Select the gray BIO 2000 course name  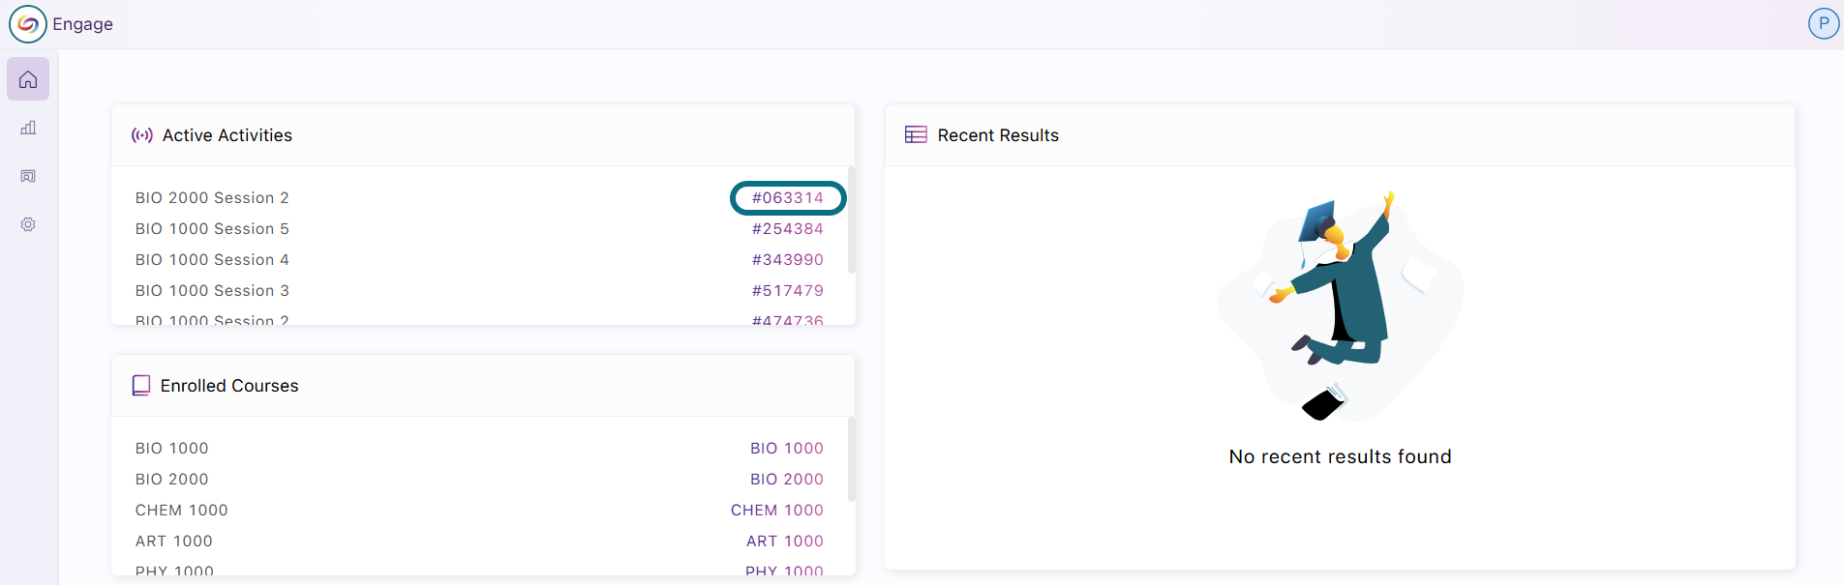[172, 479]
